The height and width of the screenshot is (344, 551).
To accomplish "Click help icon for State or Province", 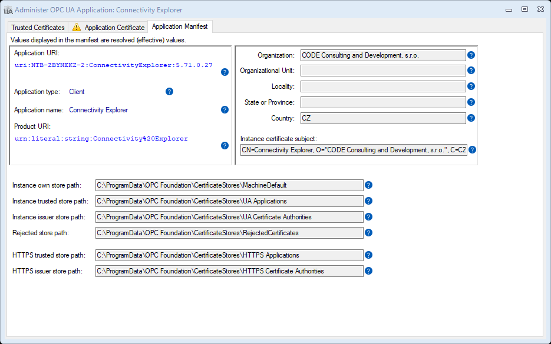I will pos(471,102).
